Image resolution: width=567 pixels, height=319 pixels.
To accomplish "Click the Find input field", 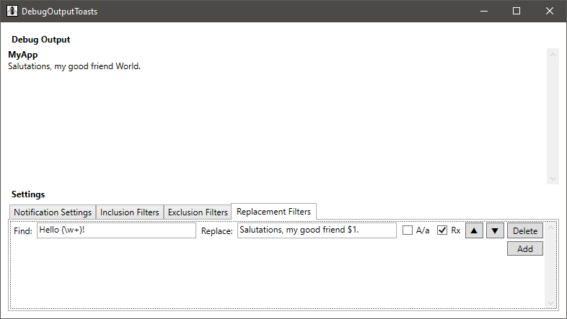I will 116,230.
